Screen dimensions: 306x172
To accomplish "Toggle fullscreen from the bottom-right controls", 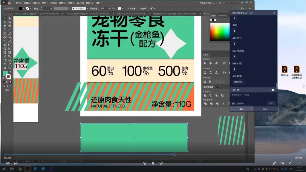I will (x=290, y=163).
